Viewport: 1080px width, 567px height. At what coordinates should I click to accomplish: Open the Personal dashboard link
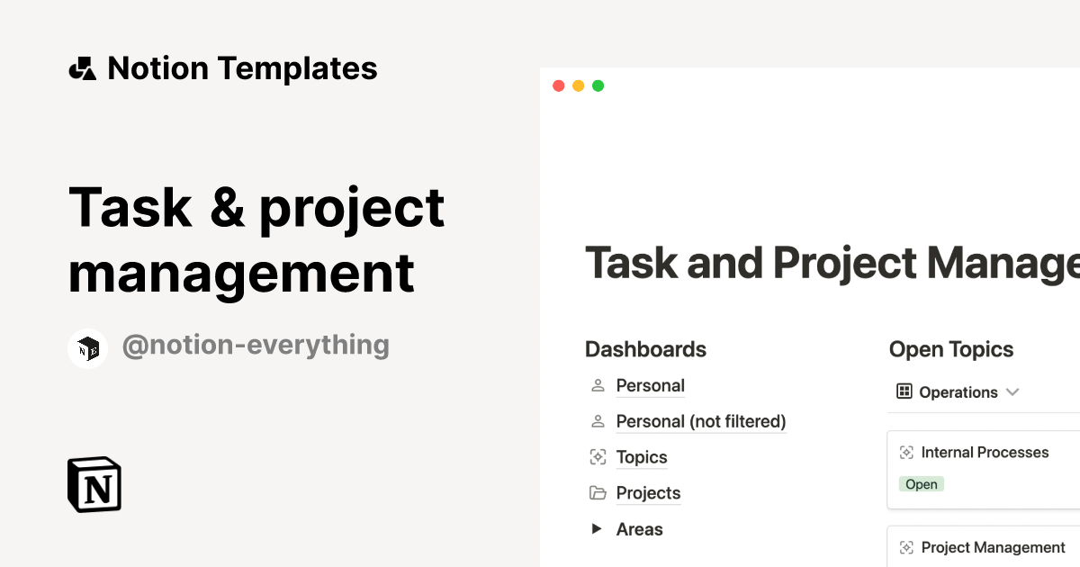click(650, 385)
